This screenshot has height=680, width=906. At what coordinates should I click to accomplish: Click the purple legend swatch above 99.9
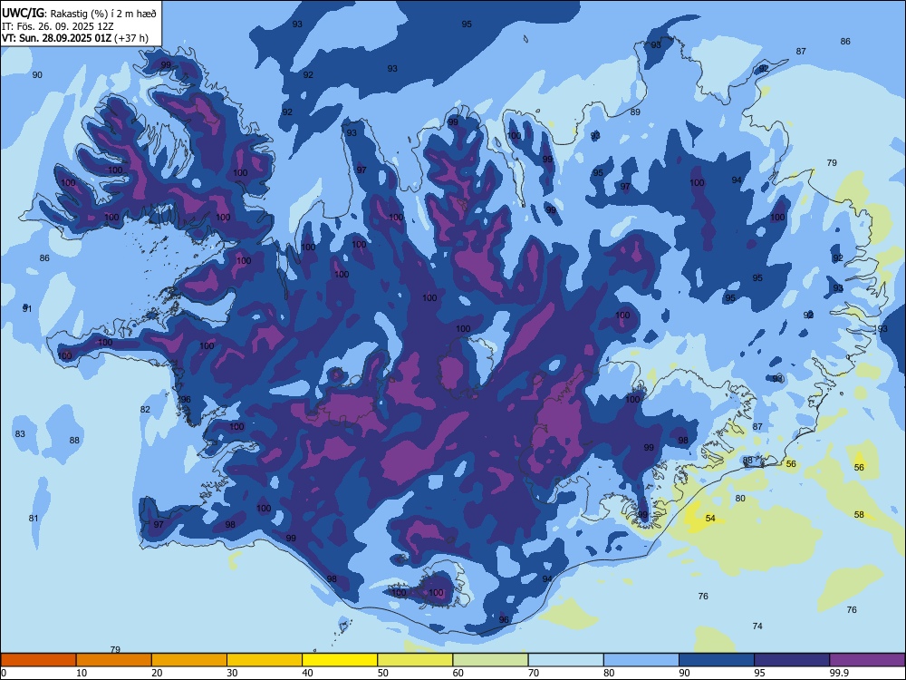pyautogui.click(x=867, y=660)
